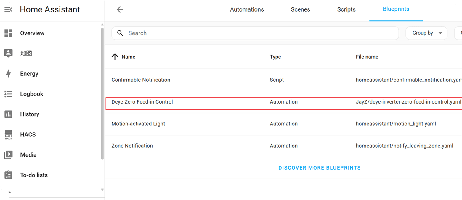Screen dimensions: 462x200
Task: Open the To-do lists clipboard icon
Action: 8,175
